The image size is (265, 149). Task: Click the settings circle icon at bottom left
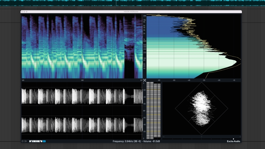[23, 141]
